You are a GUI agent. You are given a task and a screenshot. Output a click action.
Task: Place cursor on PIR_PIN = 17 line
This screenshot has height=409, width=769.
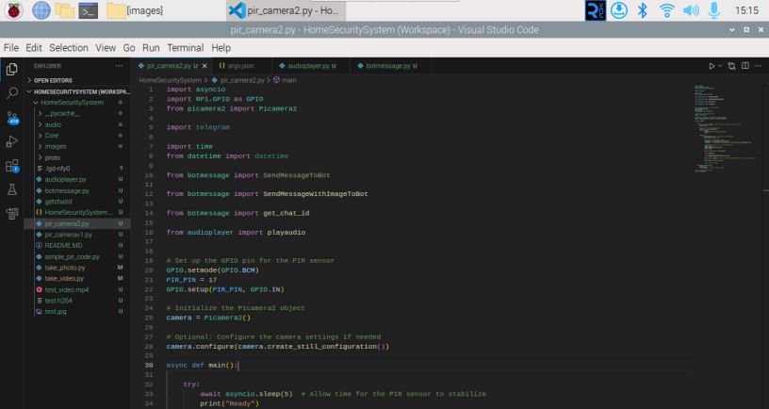click(191, 280)
